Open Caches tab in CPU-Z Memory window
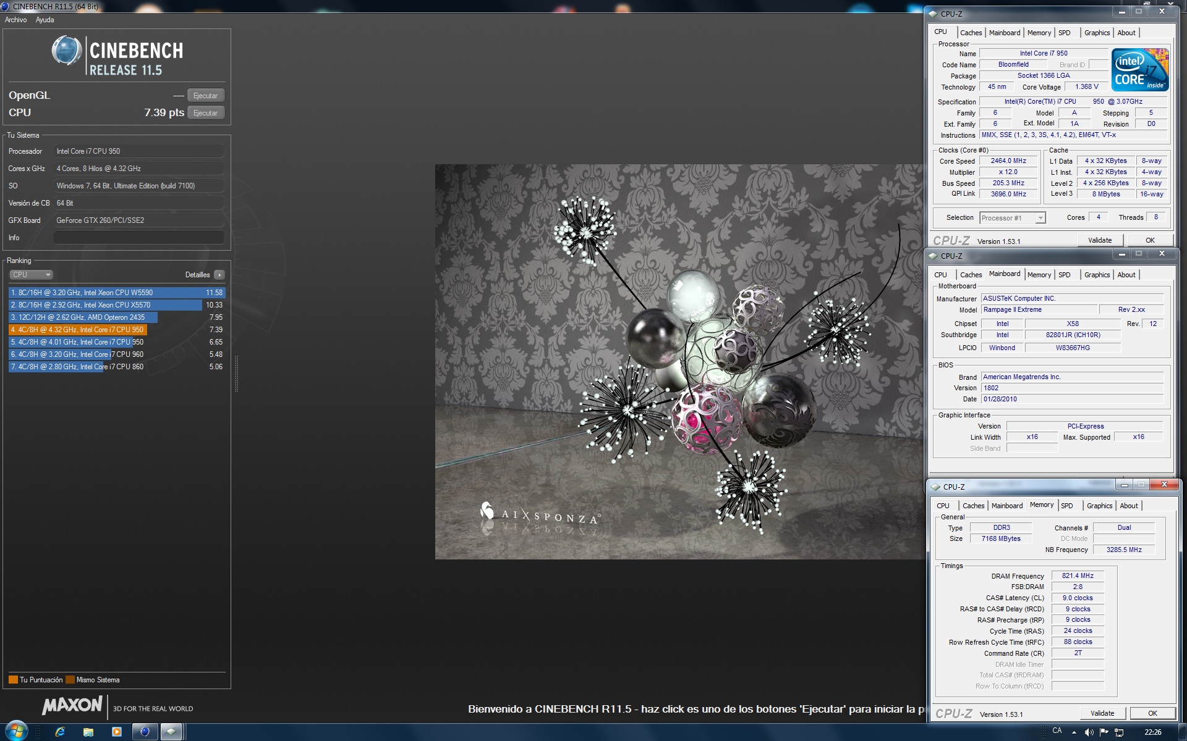 973,506
